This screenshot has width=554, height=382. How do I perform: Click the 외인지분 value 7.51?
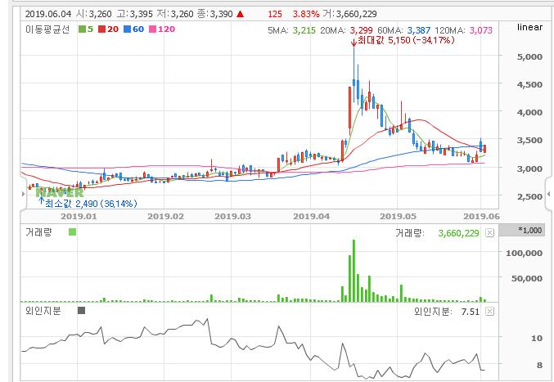click(x=471, y=312)
